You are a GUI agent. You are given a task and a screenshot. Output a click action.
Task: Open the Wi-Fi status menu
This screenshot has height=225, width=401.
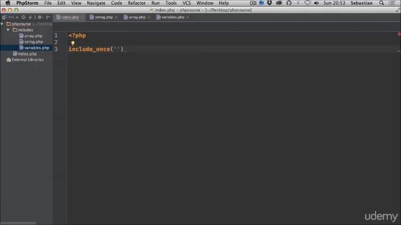tap(308, 3)
